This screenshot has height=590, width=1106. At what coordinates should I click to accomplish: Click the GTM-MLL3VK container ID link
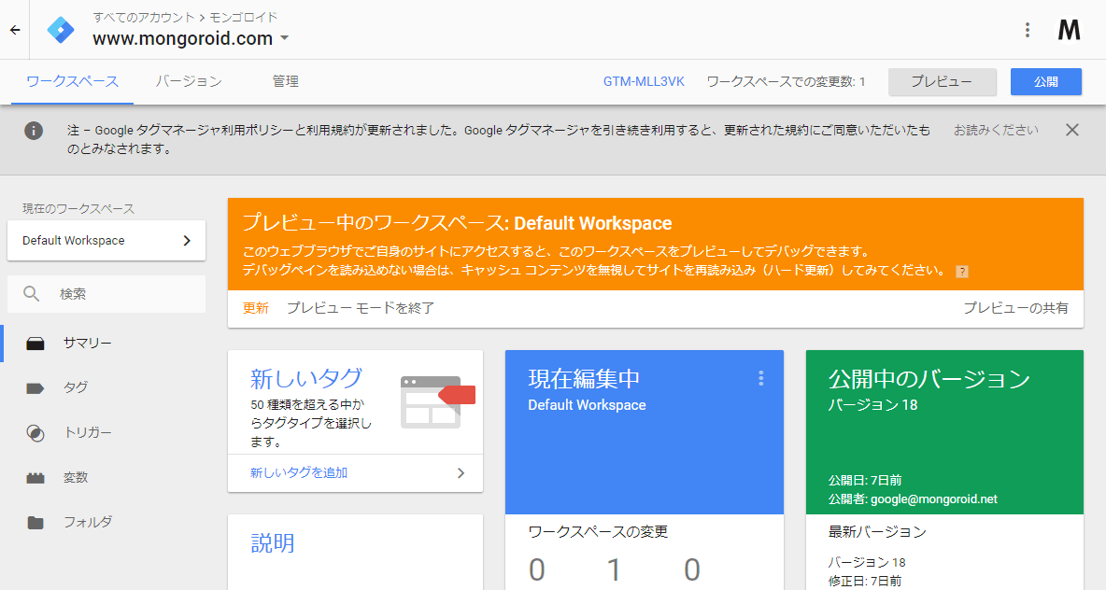tap(644, 82)
